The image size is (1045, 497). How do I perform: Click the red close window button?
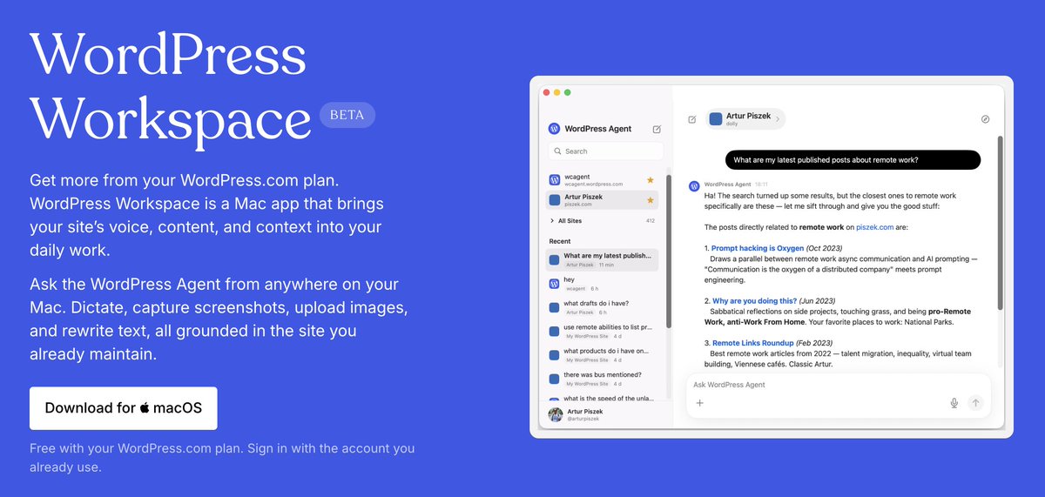pyautogui.click(x=547, y=92)
